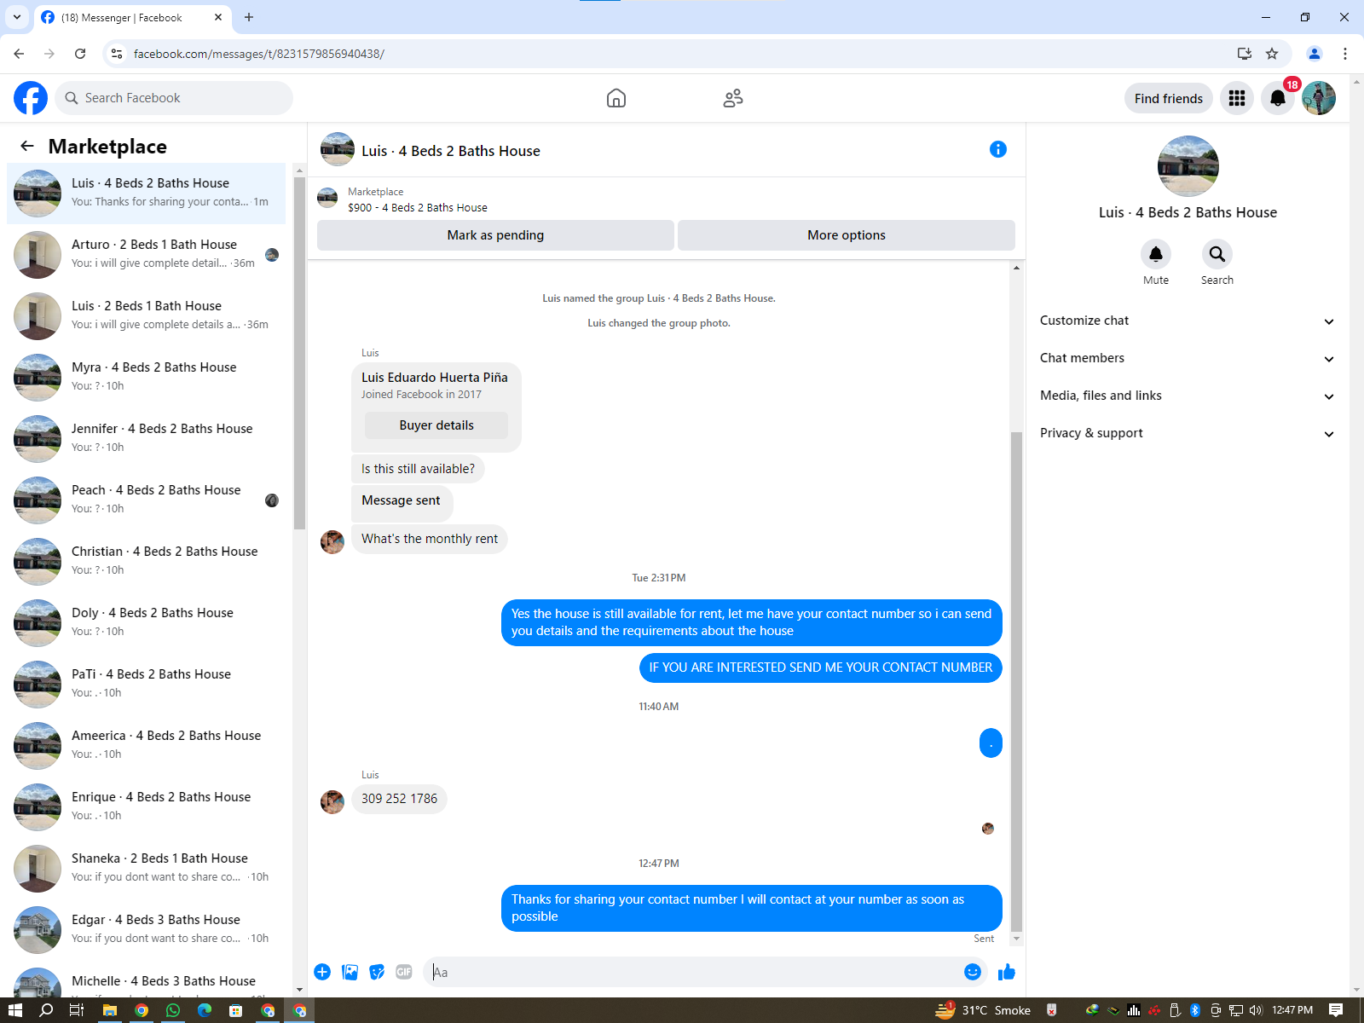Open Enrique · 4 Beds 2 Baths House chat
Viewport: 1364px width, 1023px height.
point(147,807)
